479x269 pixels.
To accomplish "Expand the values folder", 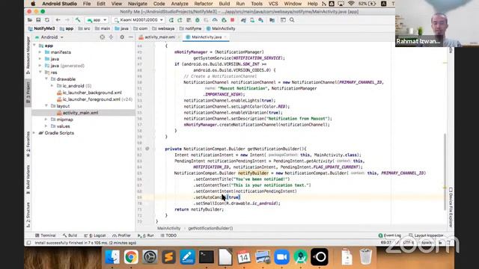I will [x=46, y=126].
